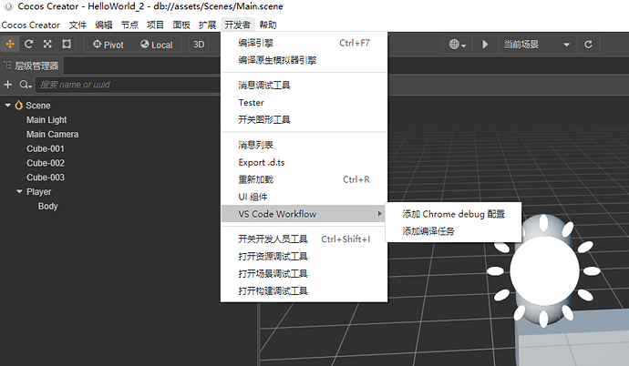
Task: Open the 消息调试工具 entry
Action: point(304,85)
